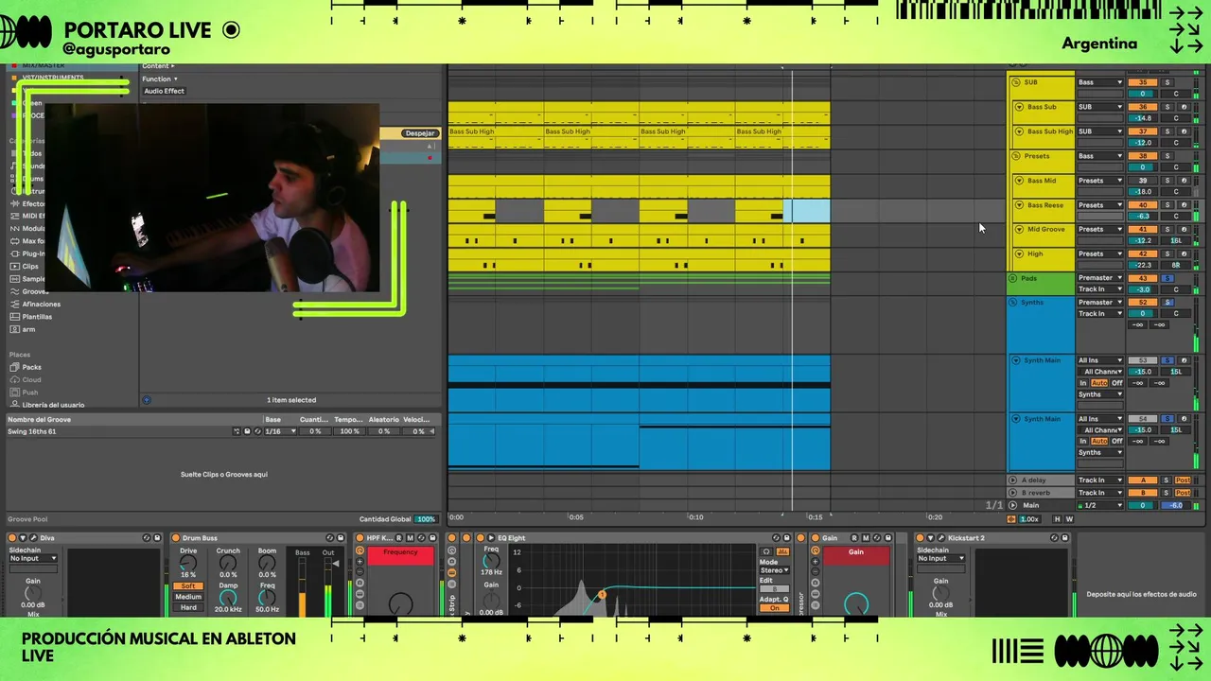
Task: Fold the Mid Groove track
Action: (1020, 229)
